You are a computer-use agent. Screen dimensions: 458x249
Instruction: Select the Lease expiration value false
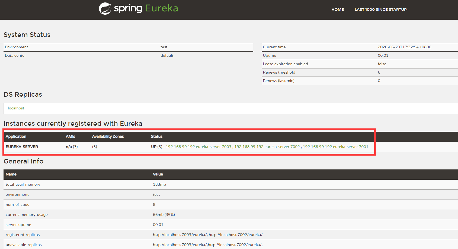pos(382,64)
